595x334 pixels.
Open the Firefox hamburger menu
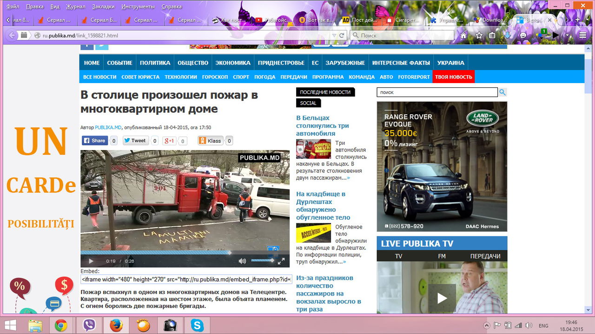[583, 35]
